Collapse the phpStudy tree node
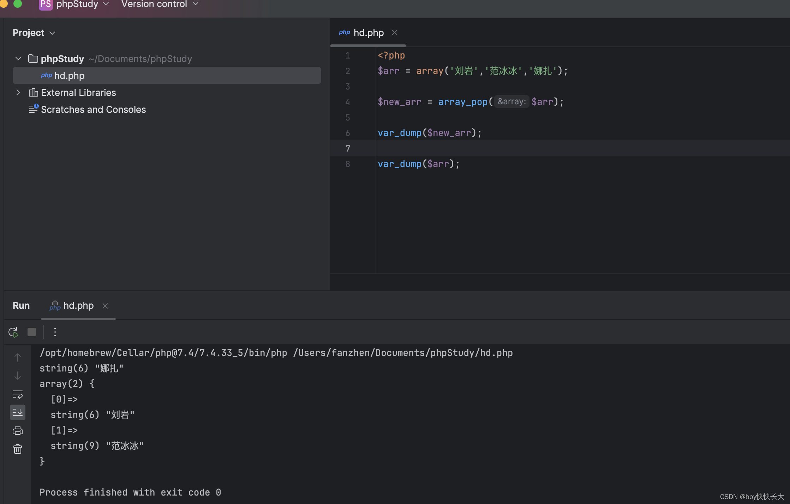The height and width of the screenshot is (504, 790). [x=18, y=59]
